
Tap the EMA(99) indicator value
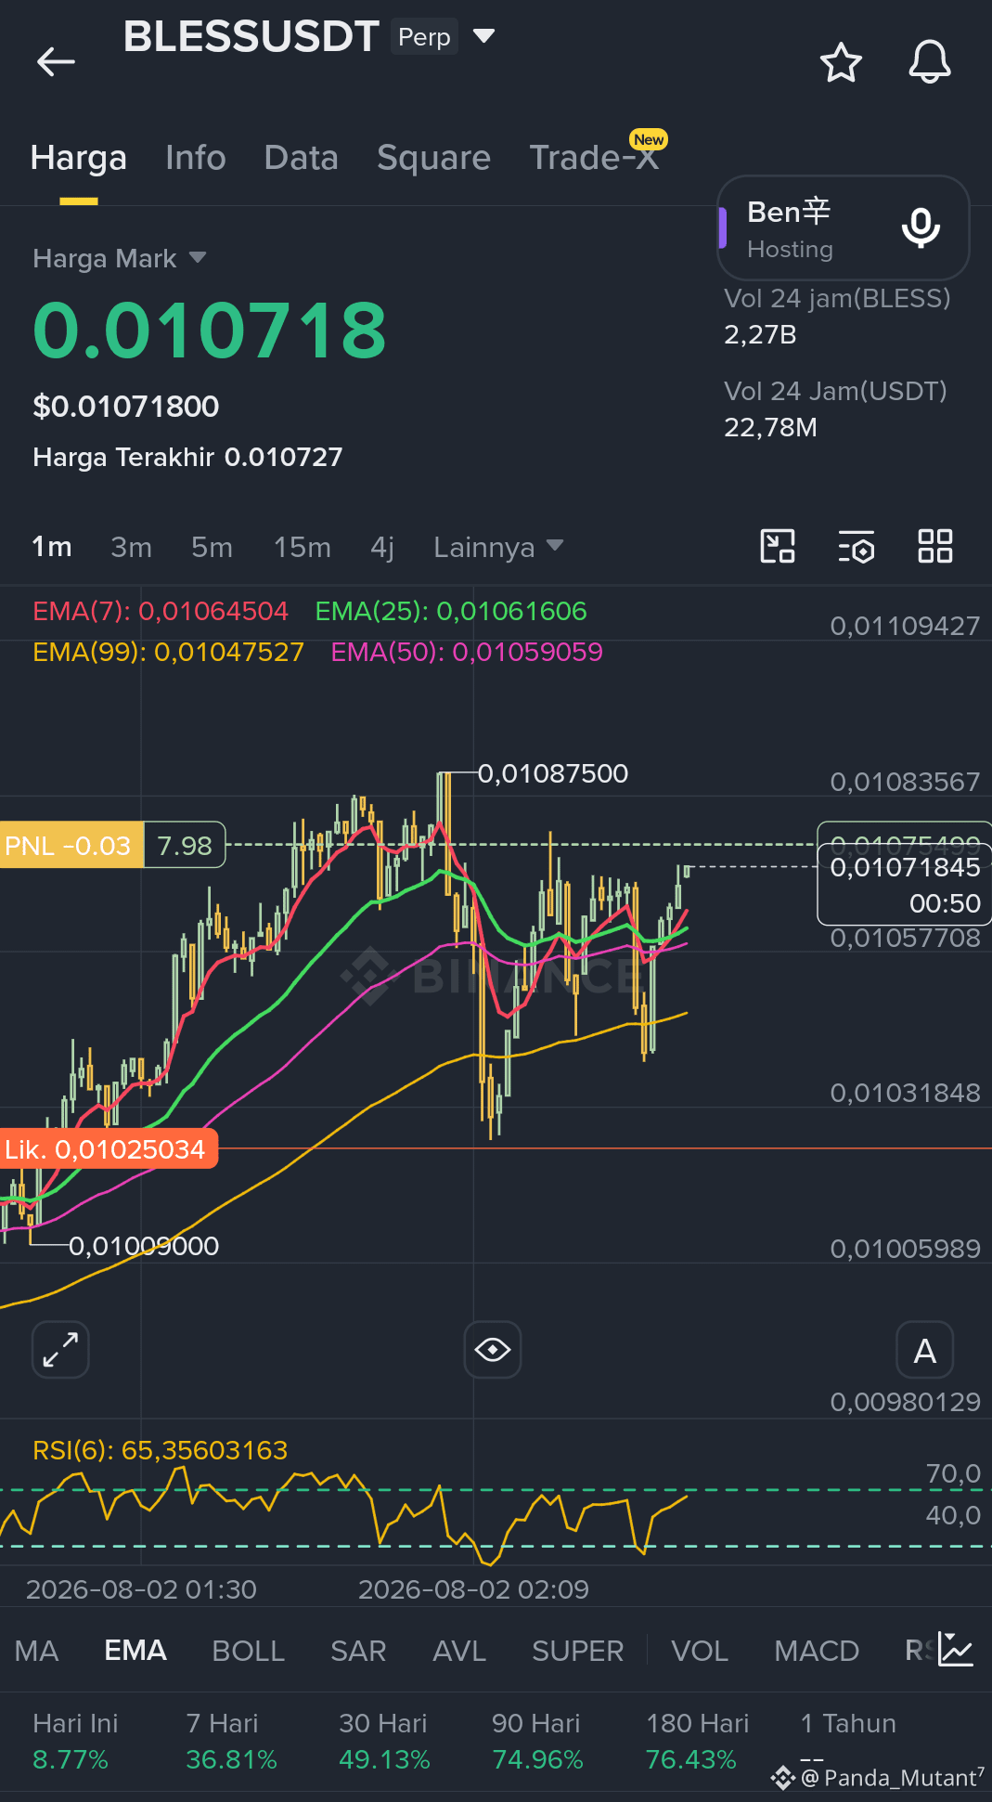pyautogui.click(x=168, y=652)
